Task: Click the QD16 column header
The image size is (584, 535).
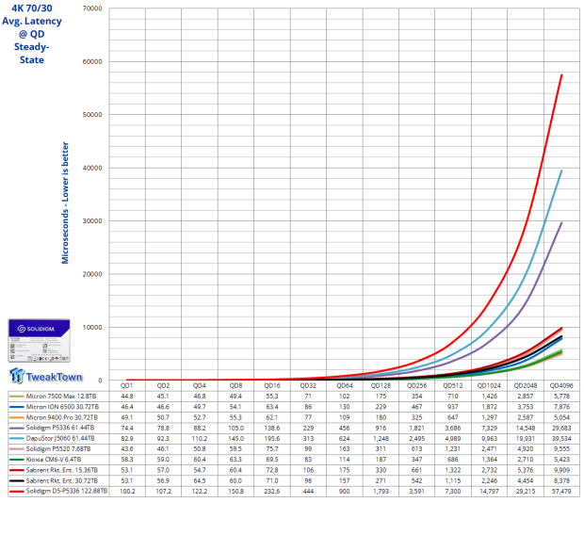Action: pyautogui.click(x=272, y=385)
